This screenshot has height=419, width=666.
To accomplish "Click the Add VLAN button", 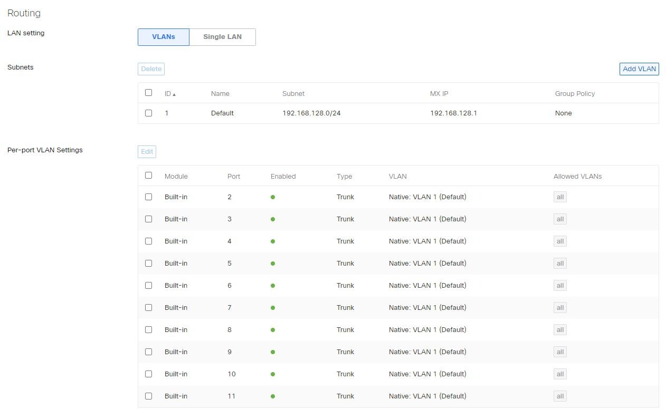I will 639,69.
